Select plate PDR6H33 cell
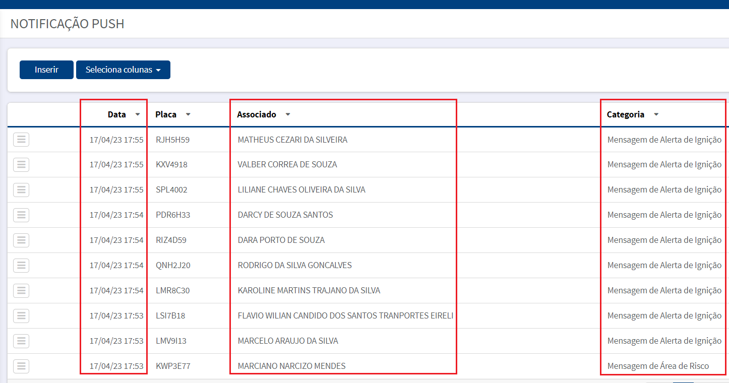The height and width of the screenshot is (383, 729). coord(173,215)
